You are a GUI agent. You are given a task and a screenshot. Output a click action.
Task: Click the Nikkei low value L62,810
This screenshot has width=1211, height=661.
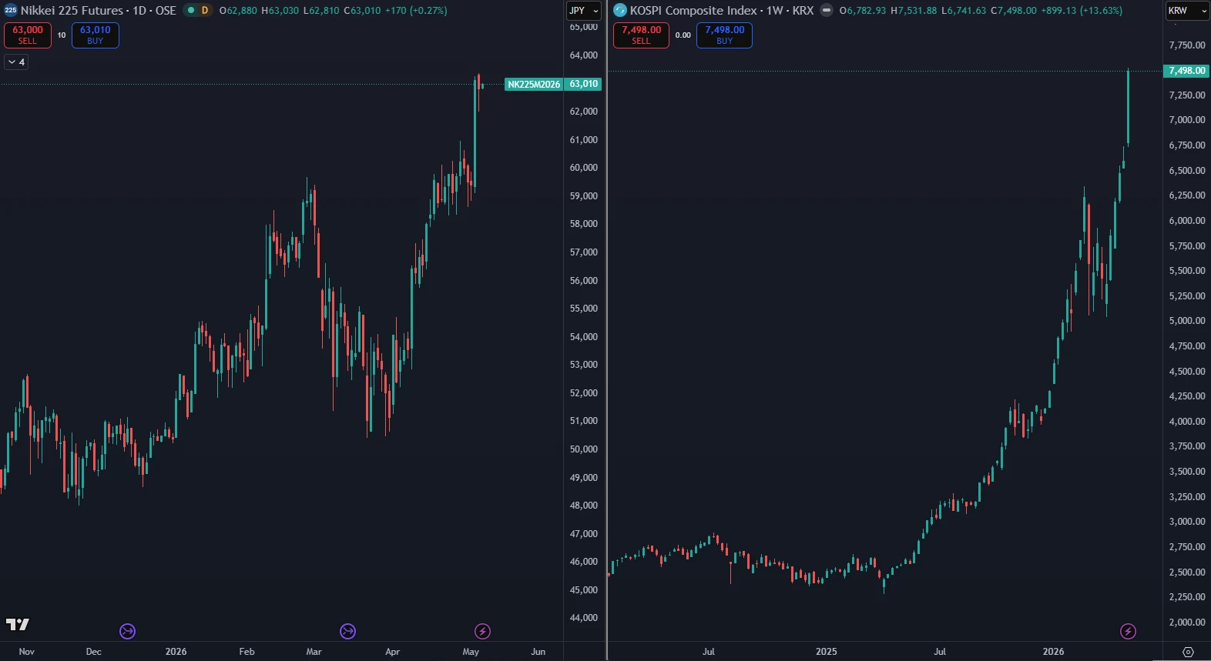[320, 11]
